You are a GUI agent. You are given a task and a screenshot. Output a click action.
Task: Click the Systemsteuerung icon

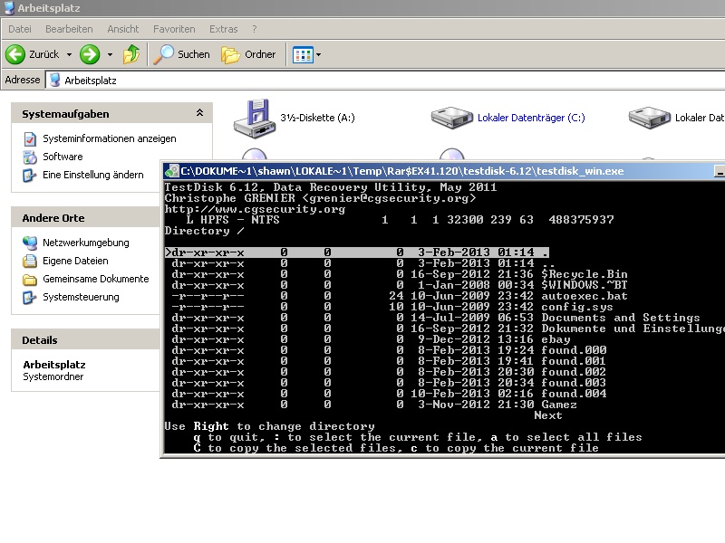click(30, 298)
